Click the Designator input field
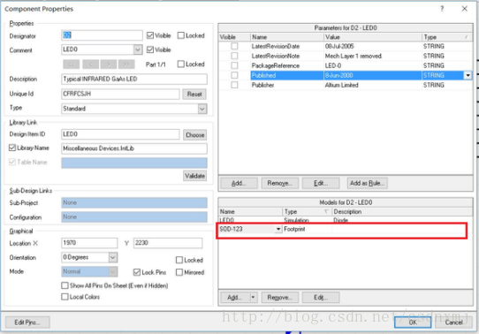Image resolution: width=479 pixels, height=334 pixels. 102,35
